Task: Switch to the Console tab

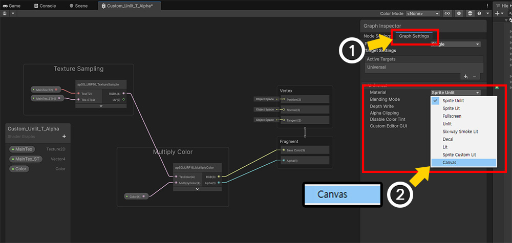Action: (x=45, y=6)
